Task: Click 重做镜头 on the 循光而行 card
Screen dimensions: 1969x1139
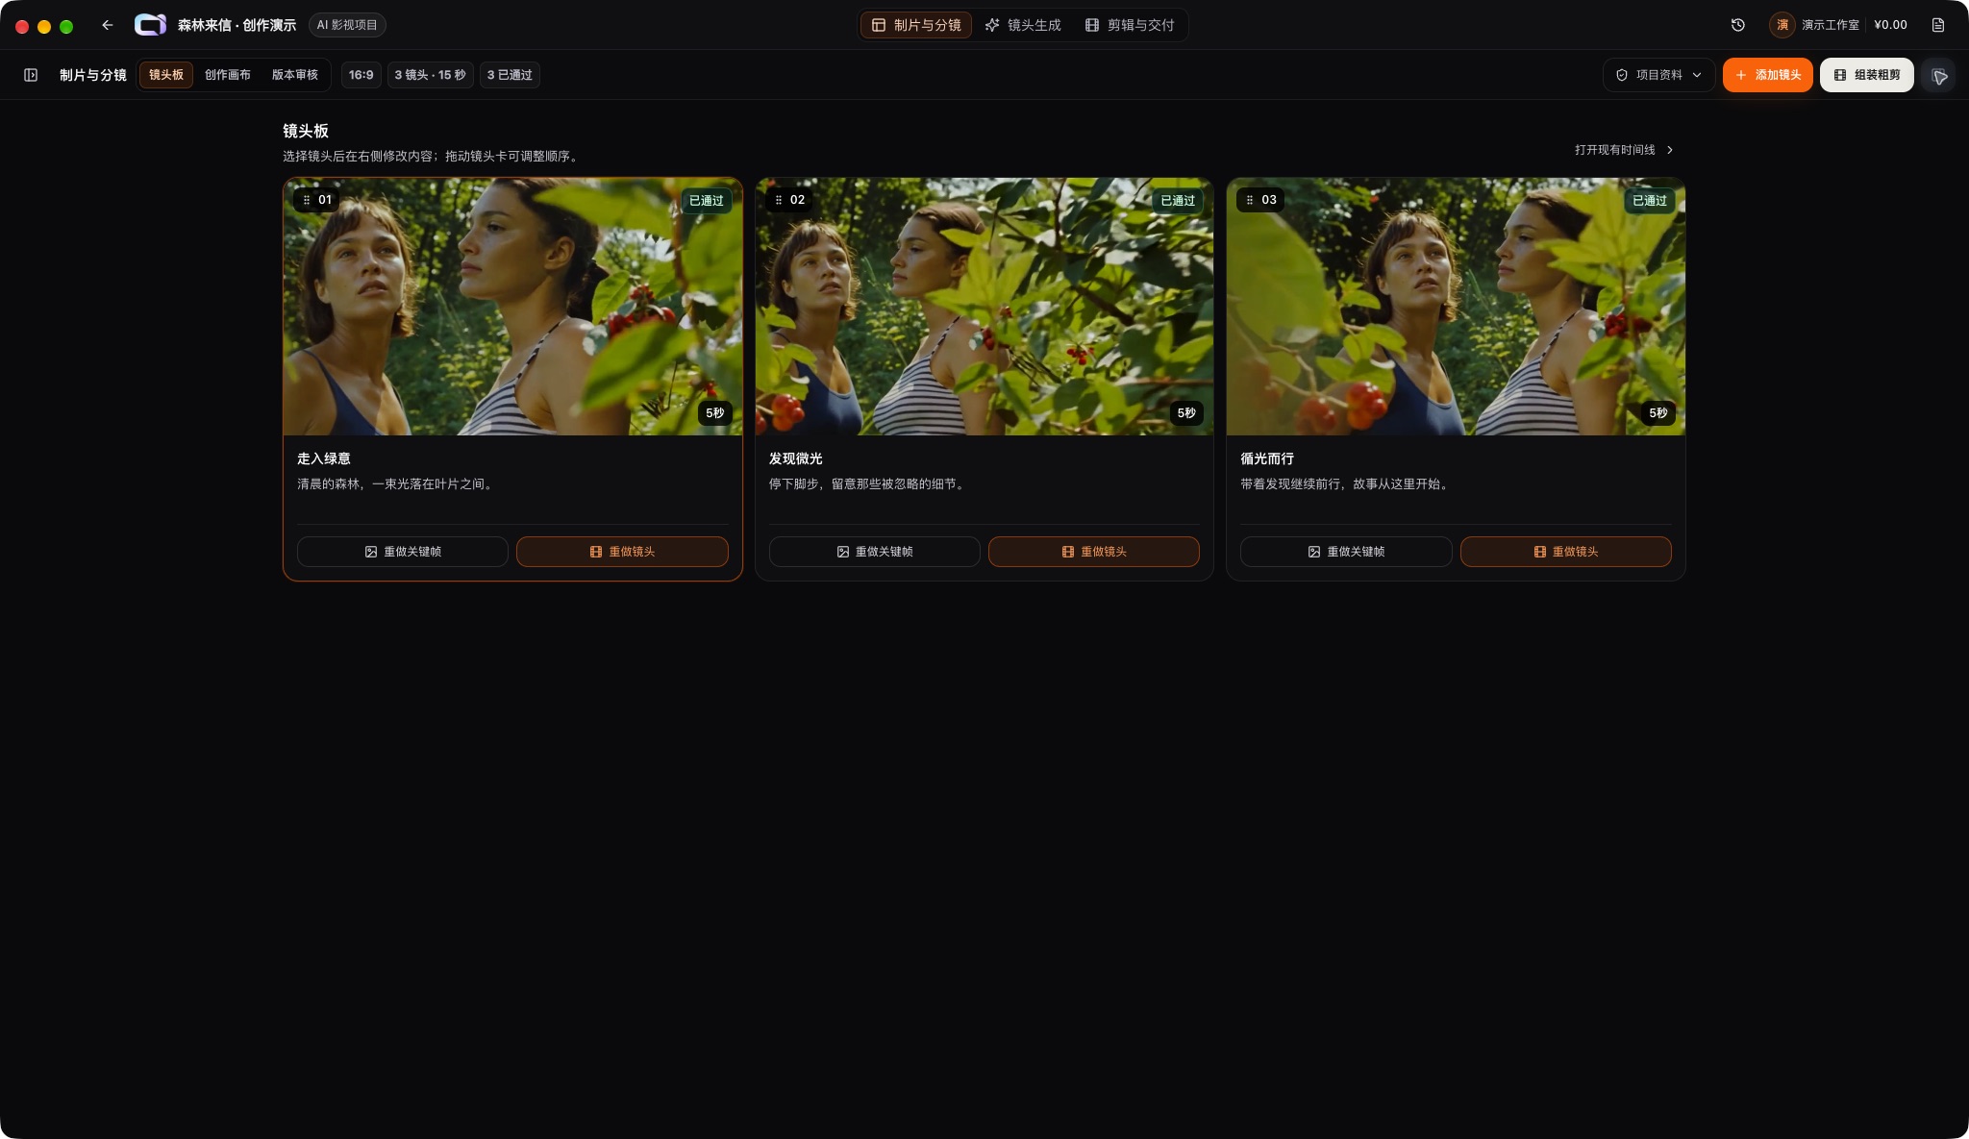Action: [x=1566, y=552]
